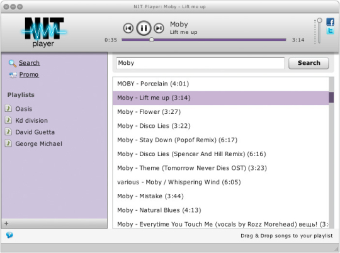This screenshot has width=340, height=253.
Task: Click the window resize grip corner
Action: (337, 249)
